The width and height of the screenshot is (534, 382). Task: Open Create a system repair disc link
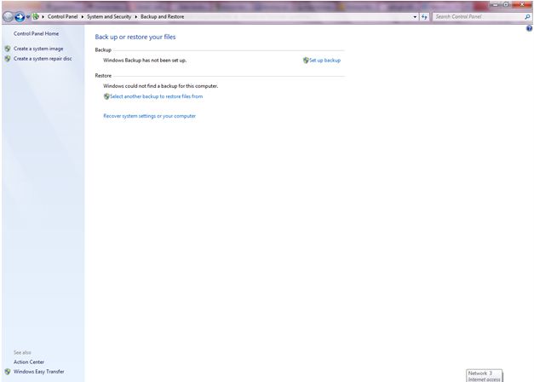[43, 59]
